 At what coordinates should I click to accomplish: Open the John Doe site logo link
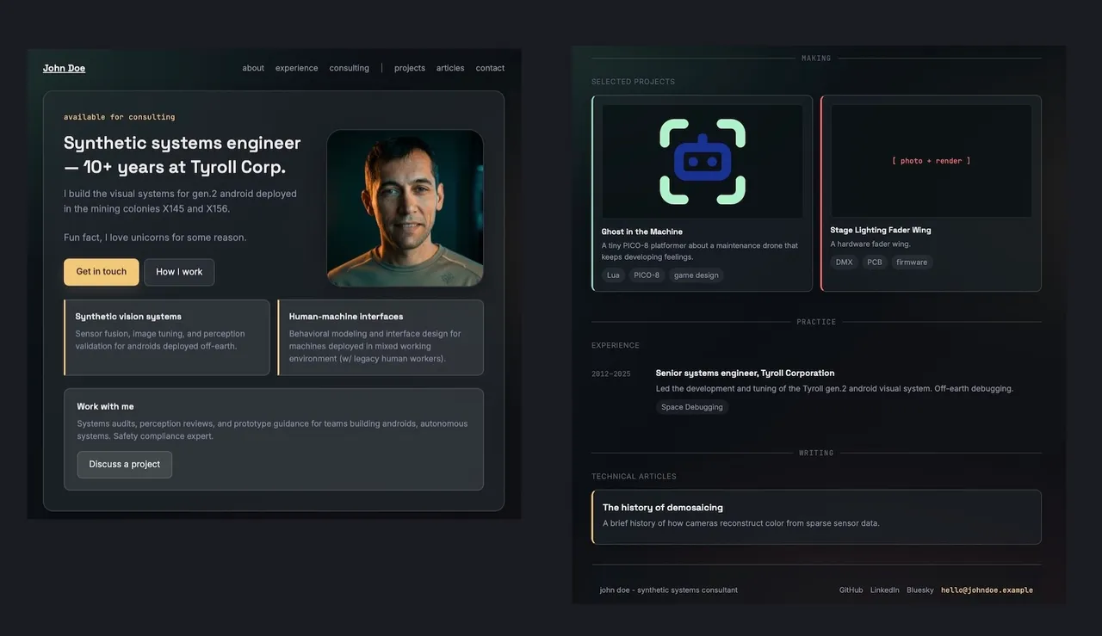pyautogui.click(x=64, y=68)
